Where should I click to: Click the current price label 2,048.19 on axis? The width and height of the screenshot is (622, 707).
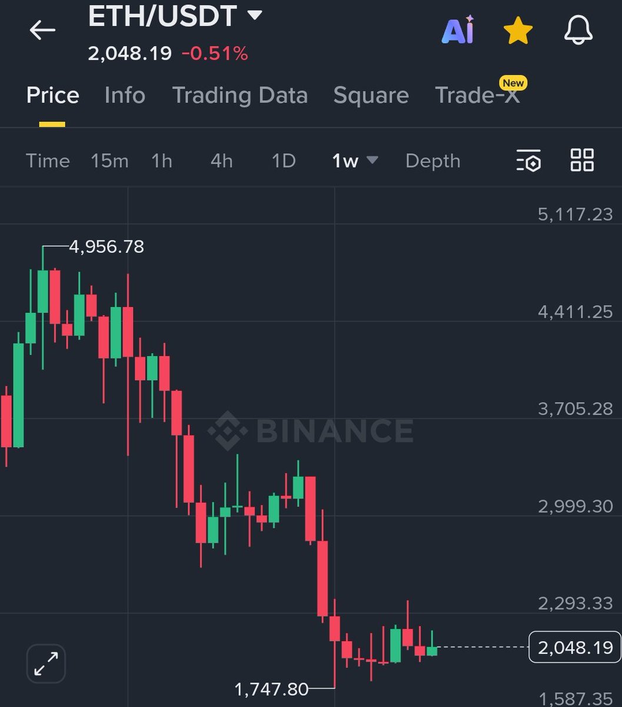[574, 647]
